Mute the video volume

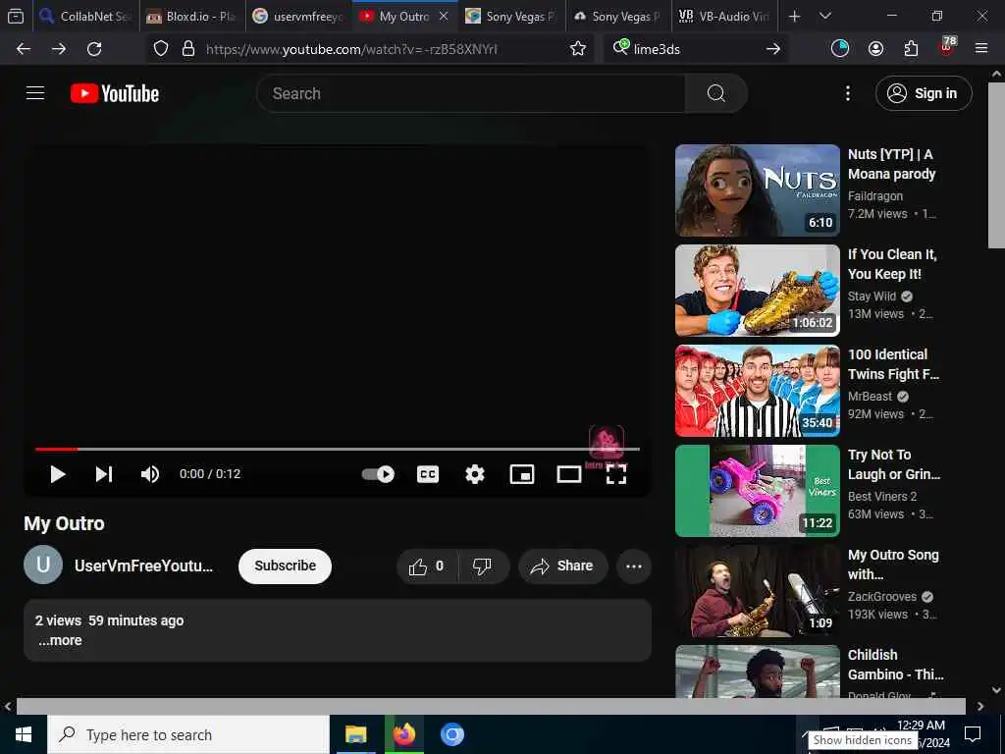(x=150, y=474)
